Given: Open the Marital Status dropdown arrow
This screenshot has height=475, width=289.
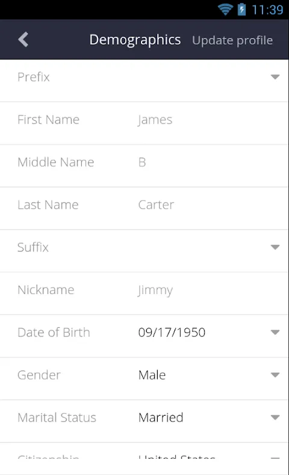Looking at the screenshot, I should tap(275, 417).
